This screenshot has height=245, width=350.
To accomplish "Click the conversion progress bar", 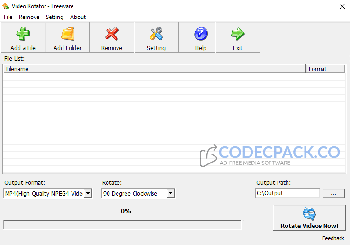I will [122, 225].
